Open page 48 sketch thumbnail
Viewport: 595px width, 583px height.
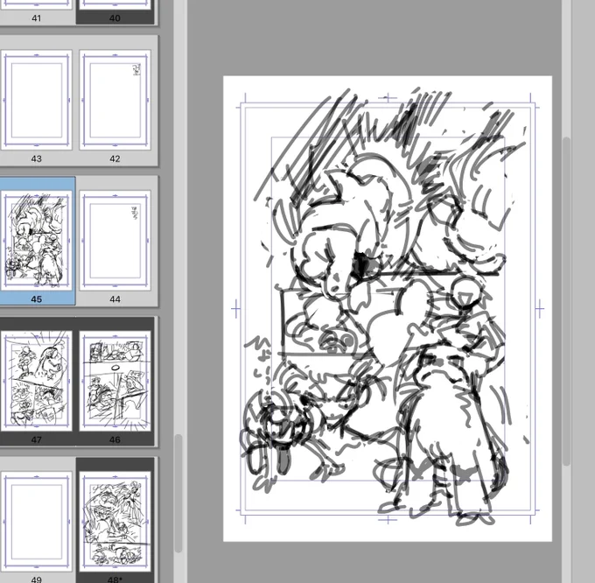115,522
